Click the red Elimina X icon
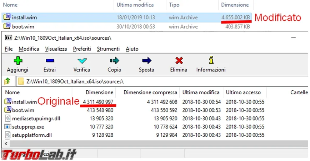Screen dimensions: 310x161 179,60
